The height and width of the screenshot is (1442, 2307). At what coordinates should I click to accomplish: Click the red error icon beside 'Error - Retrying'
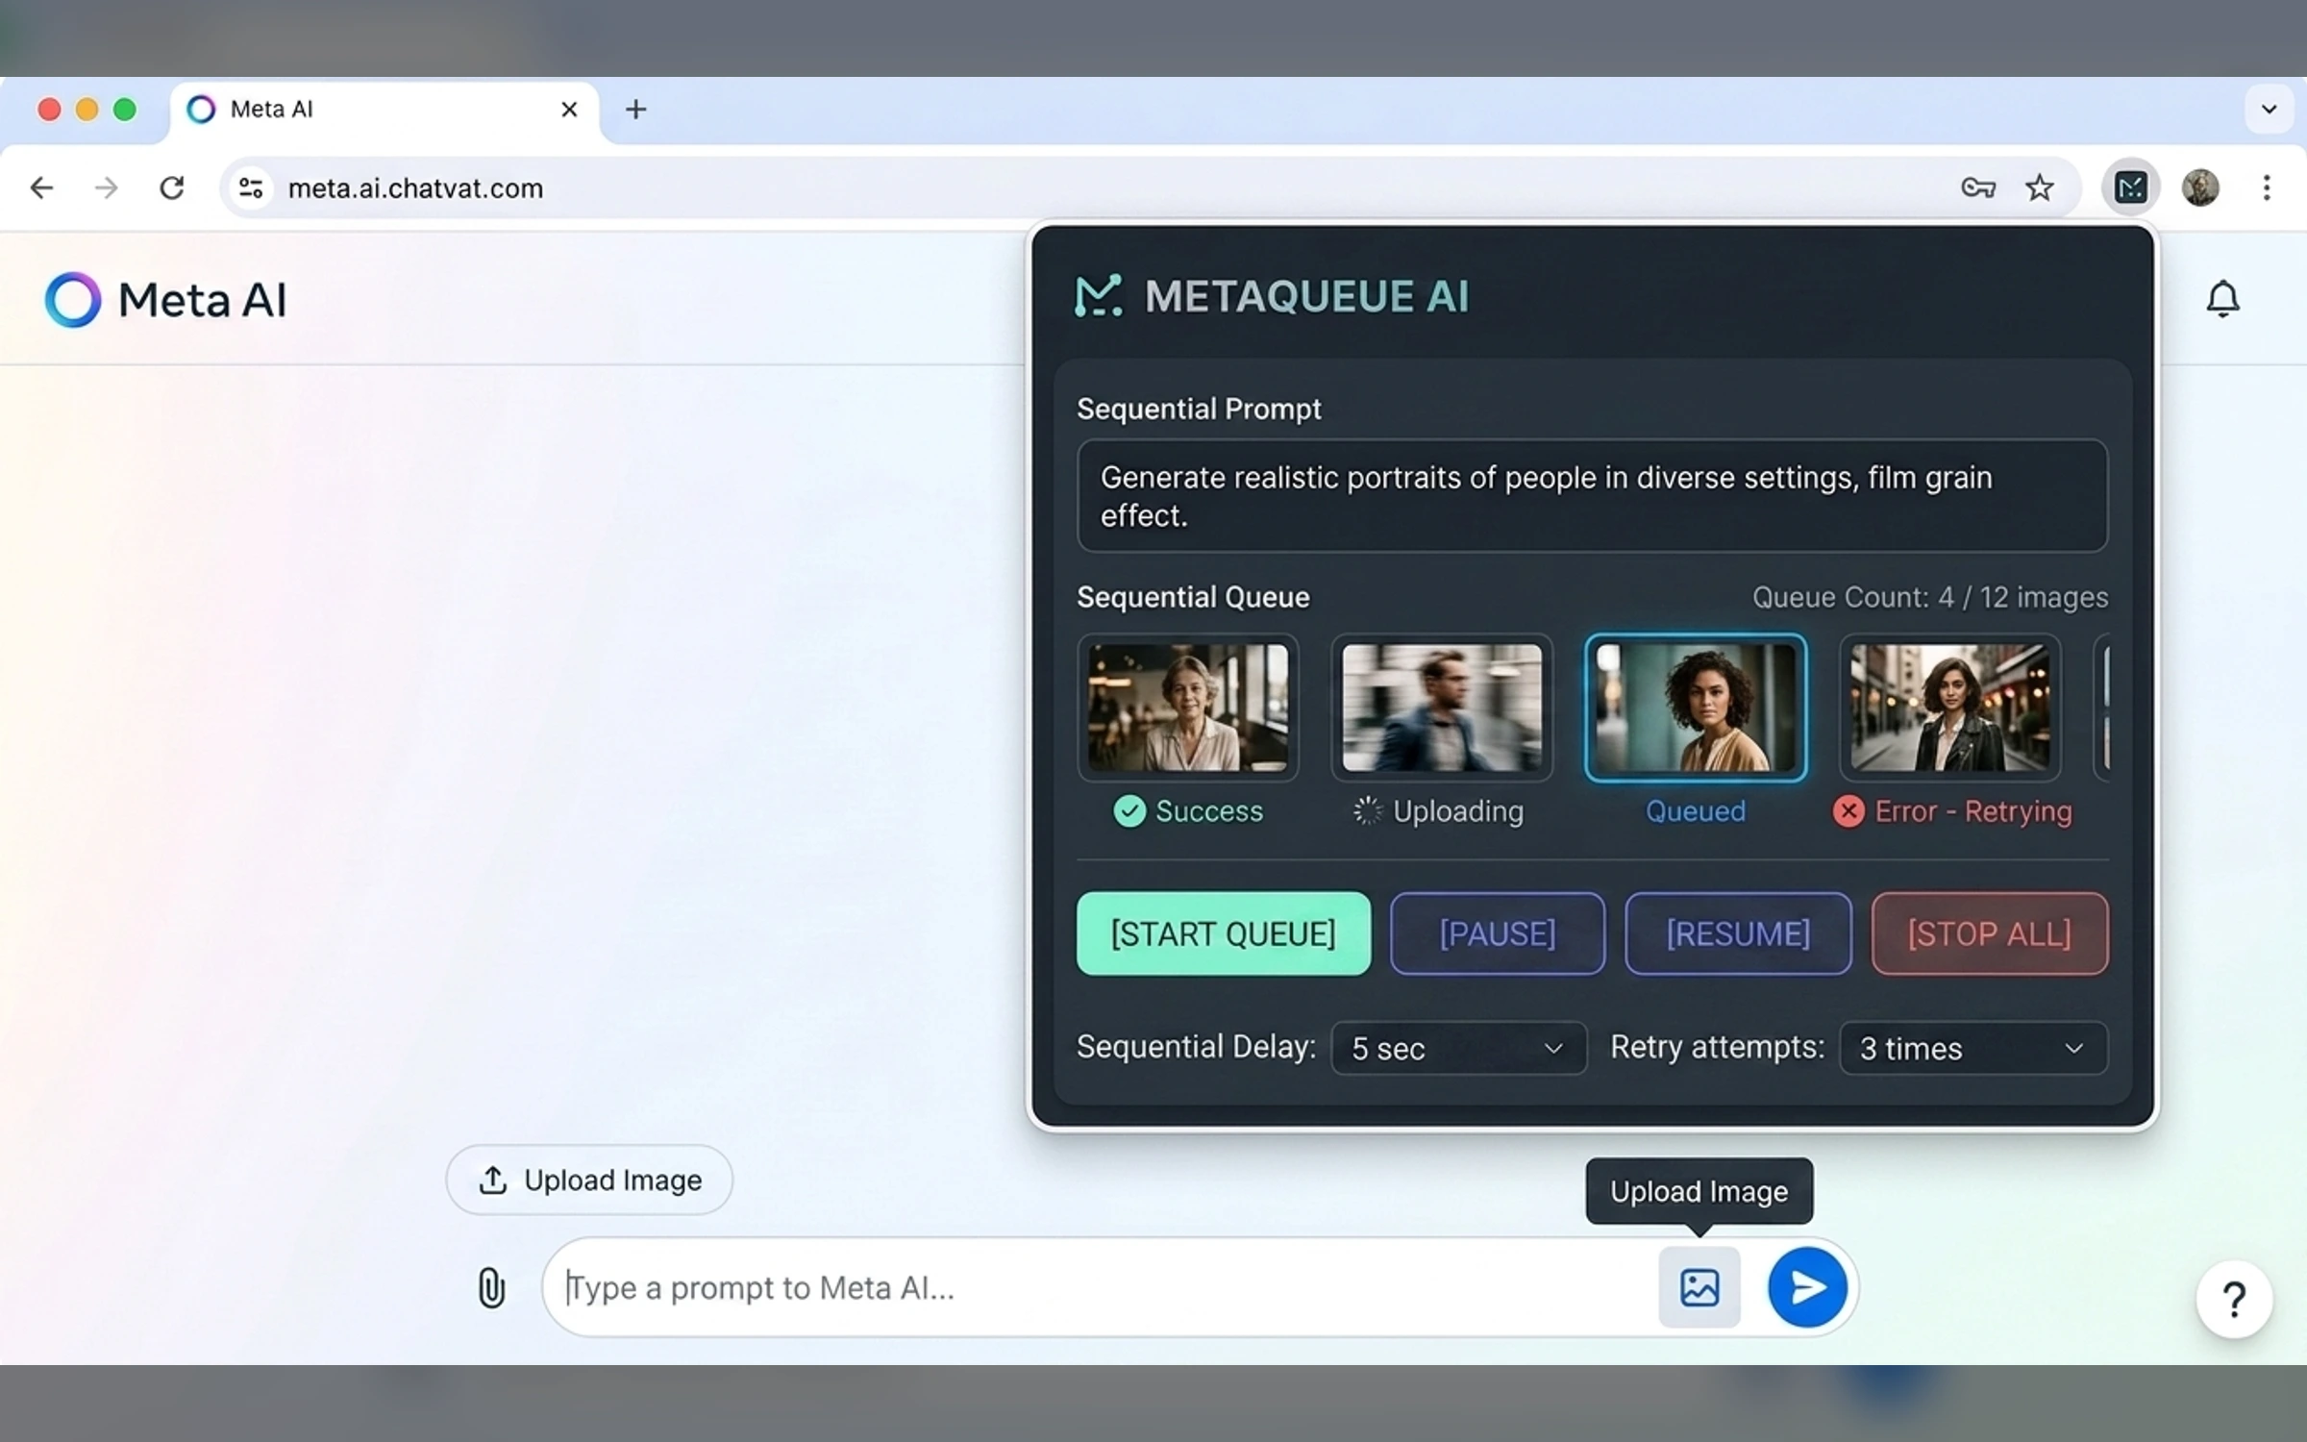(1848, 811)
